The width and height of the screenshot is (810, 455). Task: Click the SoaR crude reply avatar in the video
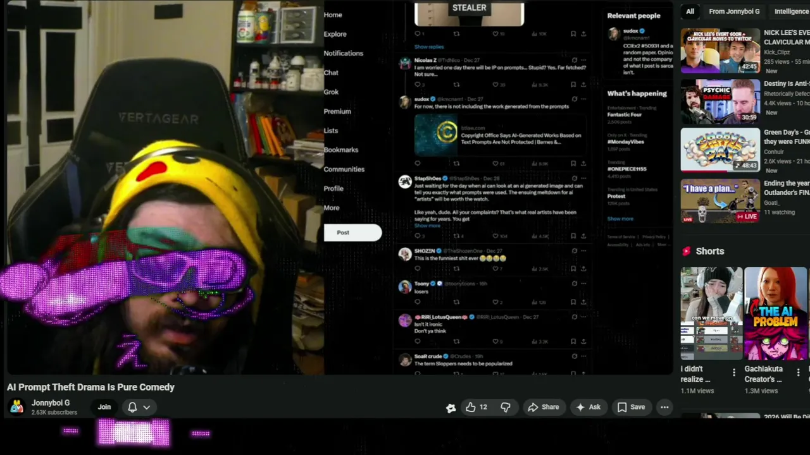point(405,360)
